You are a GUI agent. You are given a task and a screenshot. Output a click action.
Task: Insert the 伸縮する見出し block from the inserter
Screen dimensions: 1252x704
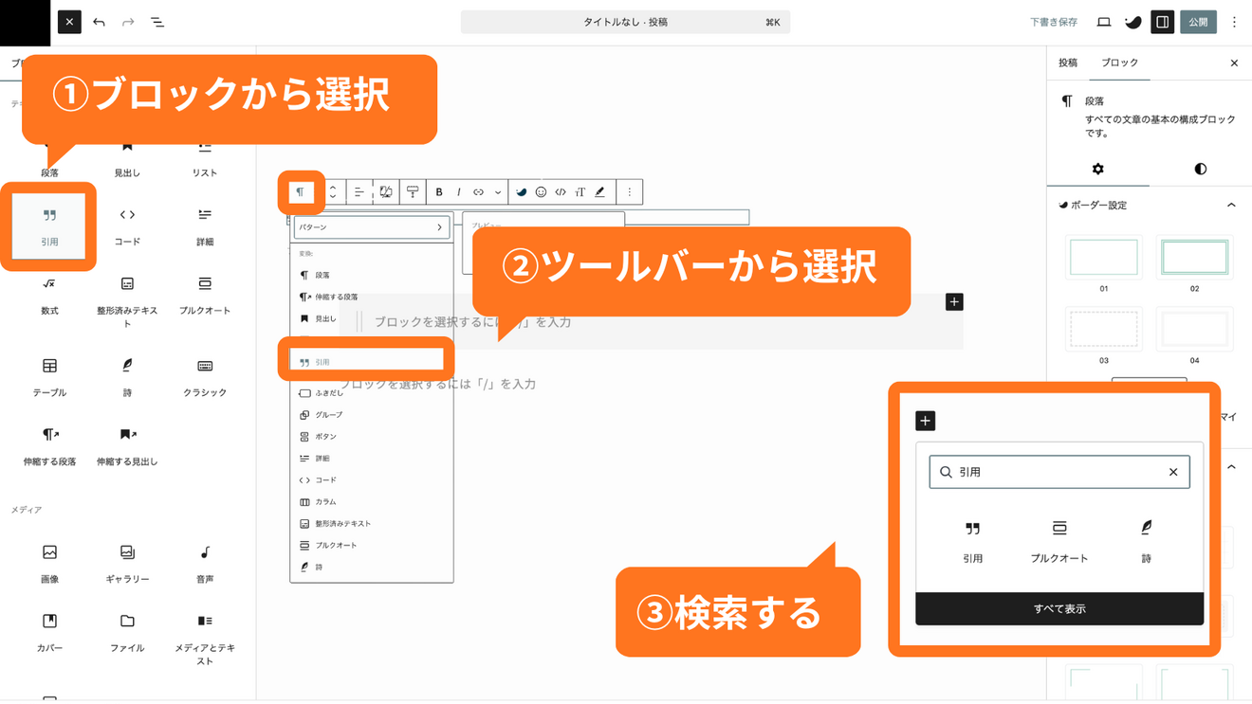click(x=127, y=446)
